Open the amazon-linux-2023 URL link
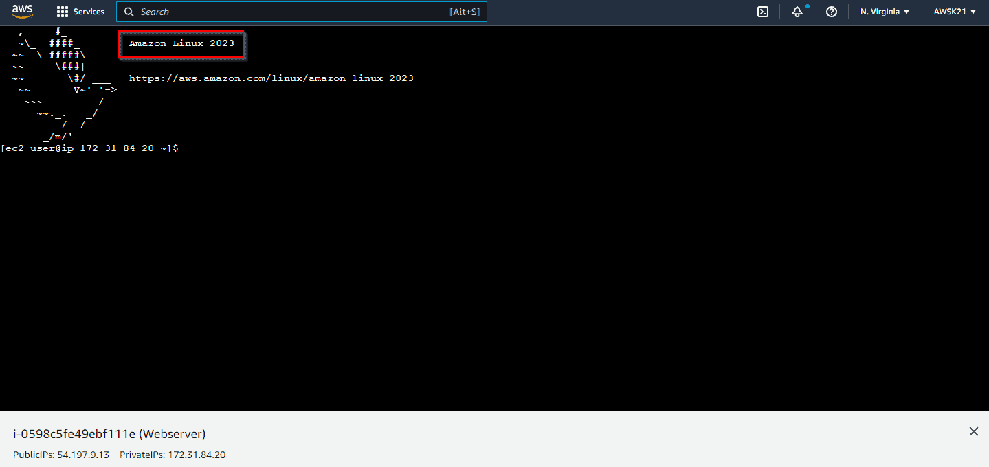Screen dimensions: 989x467 coord(271,78)
